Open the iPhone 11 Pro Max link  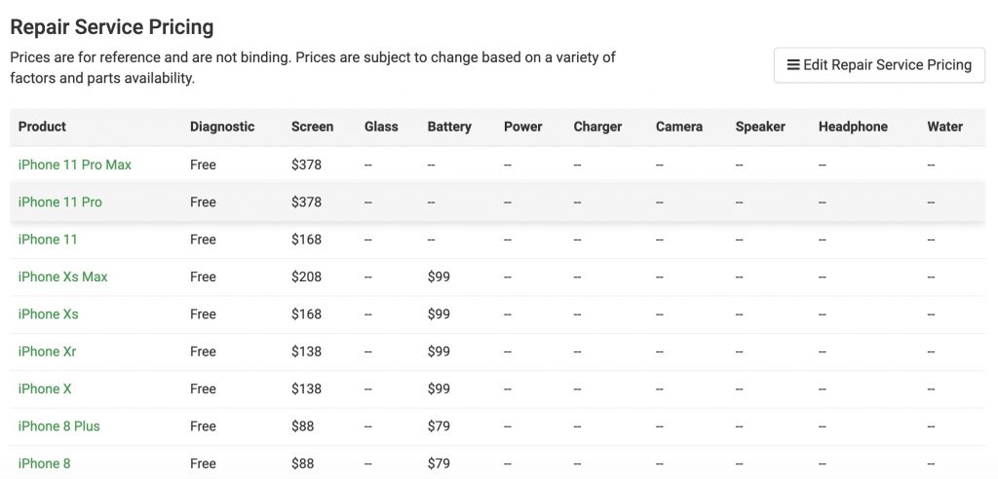coord(74,165)
